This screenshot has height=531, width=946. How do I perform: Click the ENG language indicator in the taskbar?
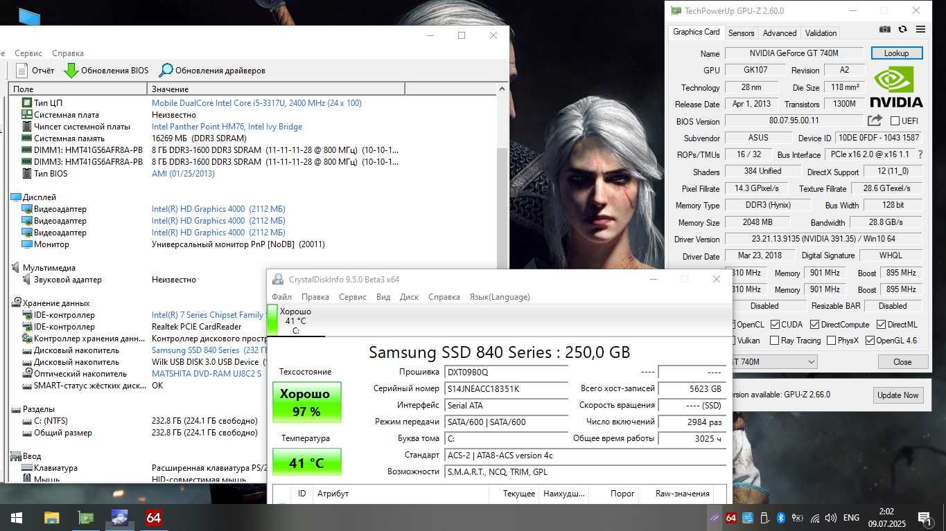[x=851, y=517]
